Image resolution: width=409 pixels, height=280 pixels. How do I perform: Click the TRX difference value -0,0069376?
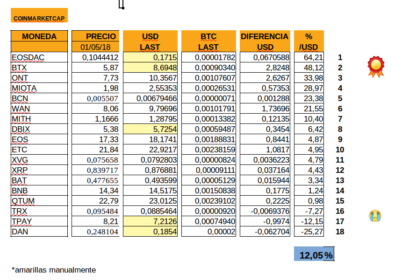point(265,211)
